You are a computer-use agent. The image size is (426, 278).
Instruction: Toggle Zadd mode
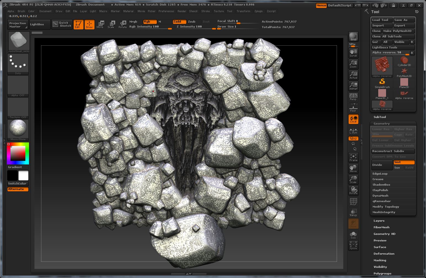(x=179, y=21)
